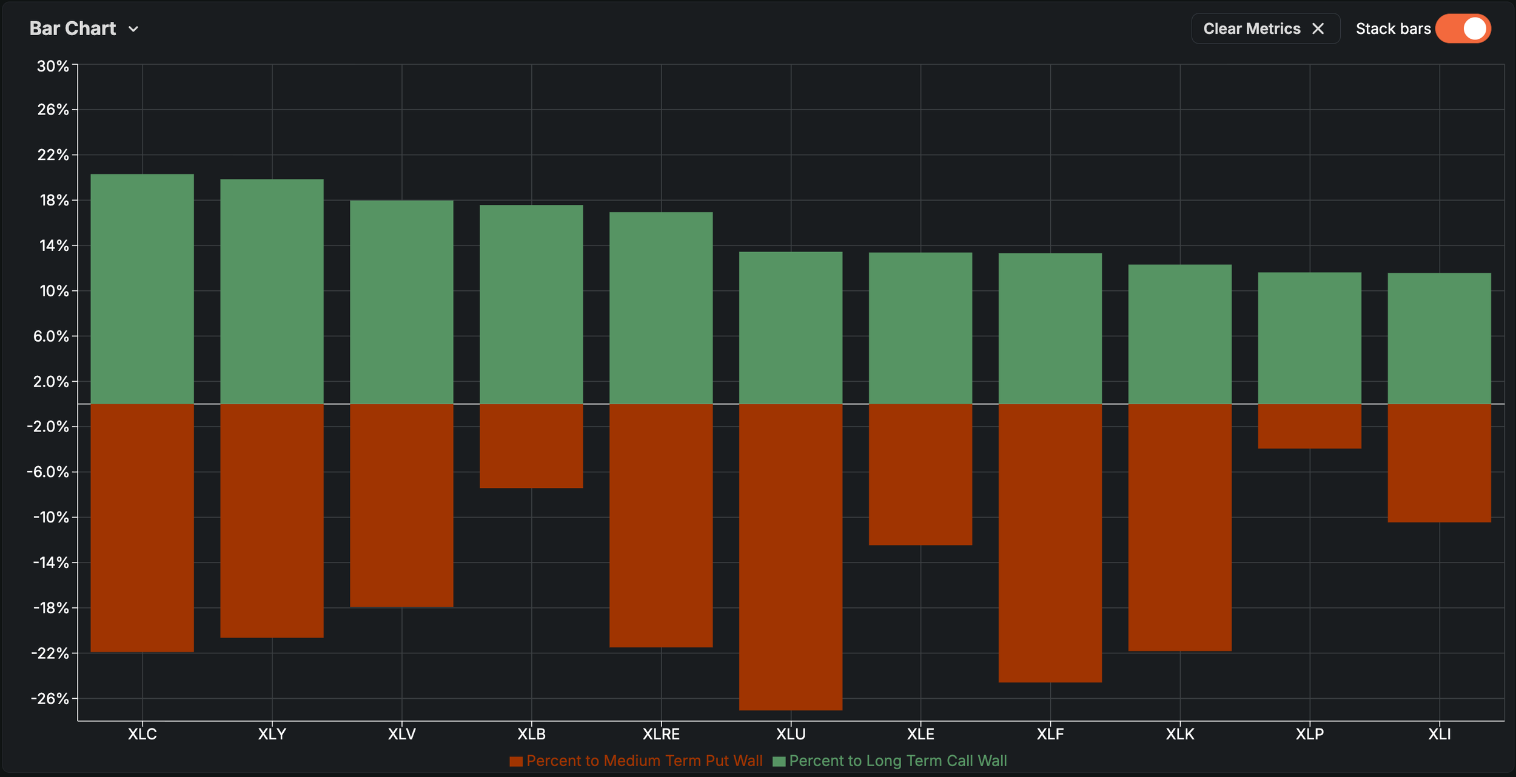Viewport: 1516px width, 777px height.
Task: Click the green XLC call wall bar
Action: pyautogui.click(x=142, y=288)
